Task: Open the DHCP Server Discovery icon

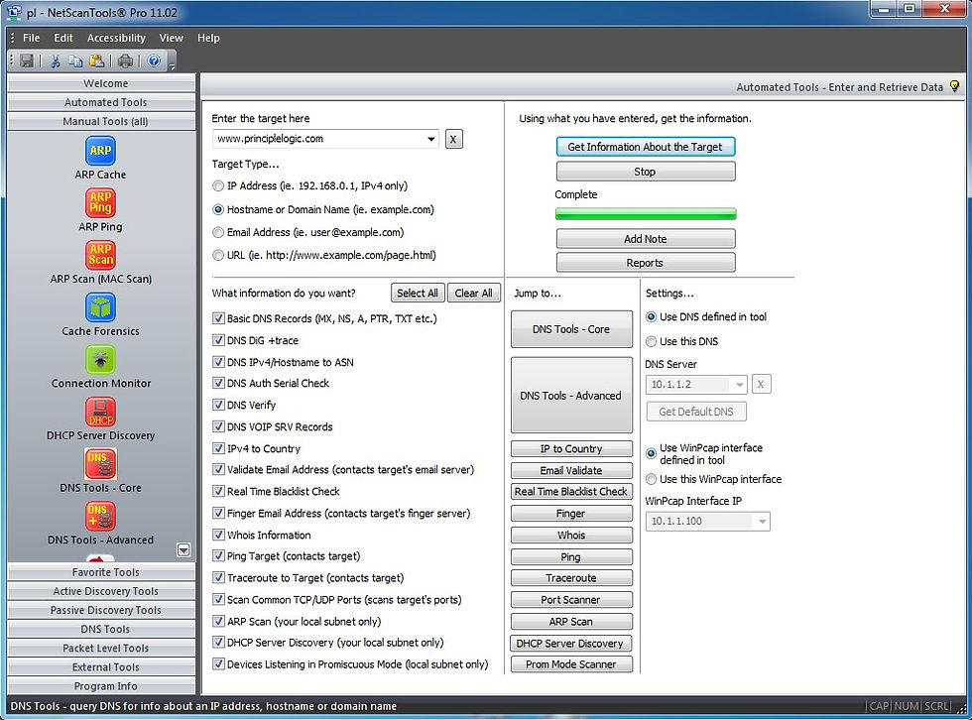Action: pyautogui.click(x=100, y=412)
